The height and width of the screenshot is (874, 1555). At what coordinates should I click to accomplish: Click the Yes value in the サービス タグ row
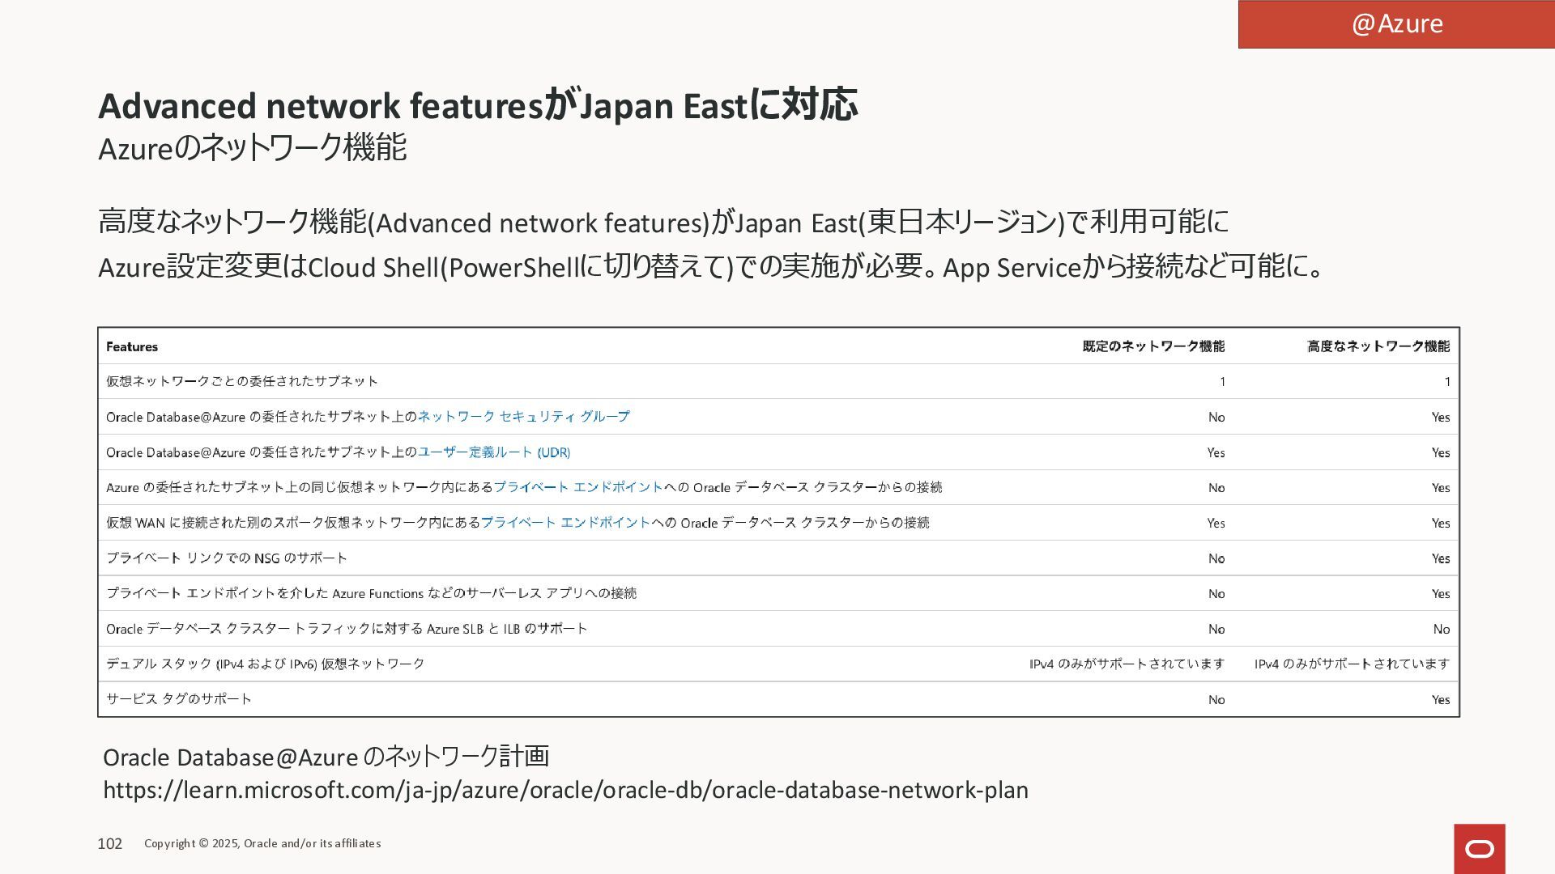[x=1441, y=699]
